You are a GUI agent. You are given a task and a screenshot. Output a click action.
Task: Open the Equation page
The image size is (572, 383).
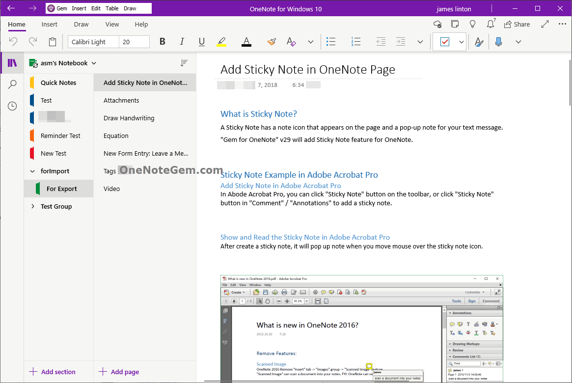point(145,136)
